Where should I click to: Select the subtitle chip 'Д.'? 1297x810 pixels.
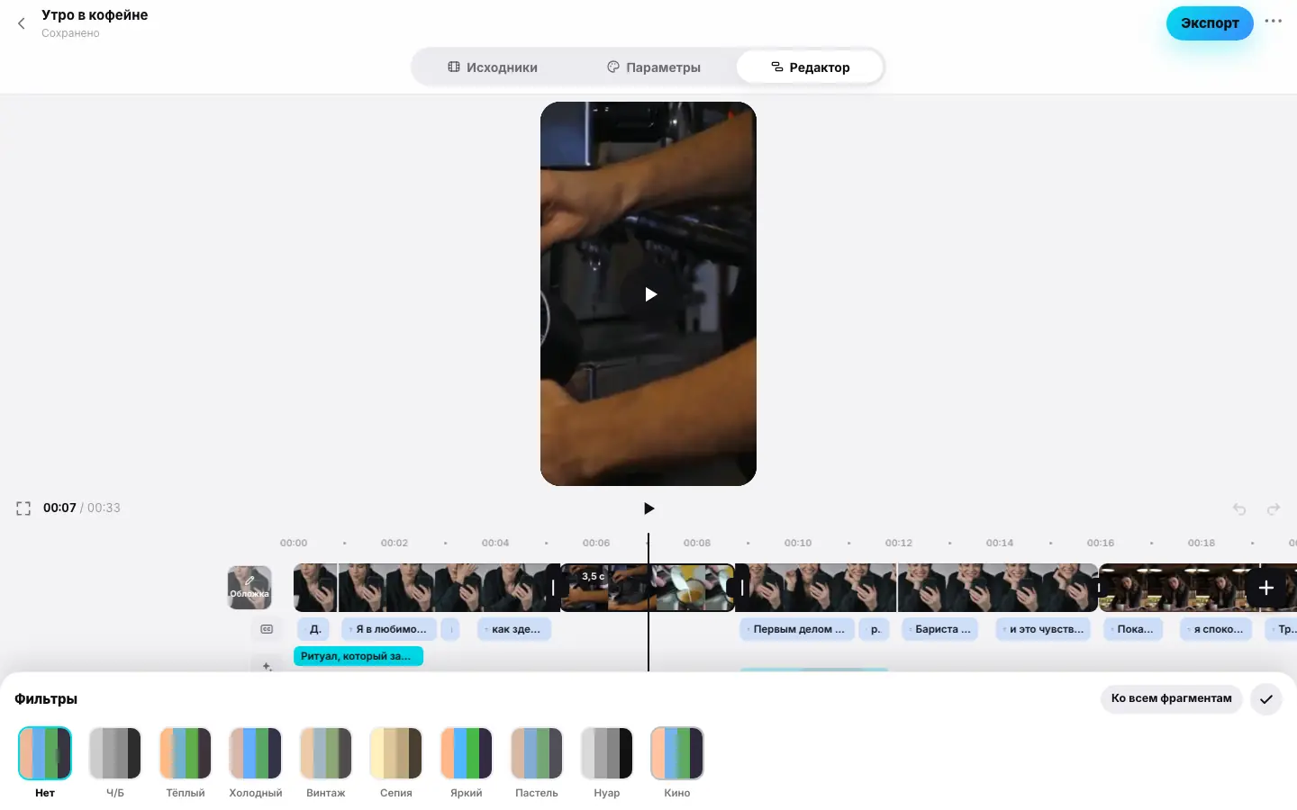pyautogui.click(x=314, y=629)
